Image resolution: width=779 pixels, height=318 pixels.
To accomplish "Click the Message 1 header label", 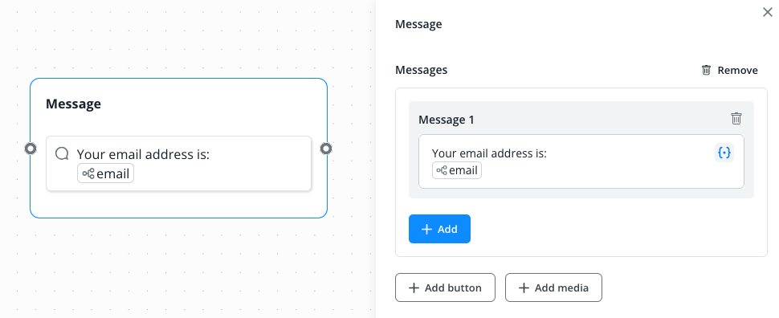I will 447,120.
